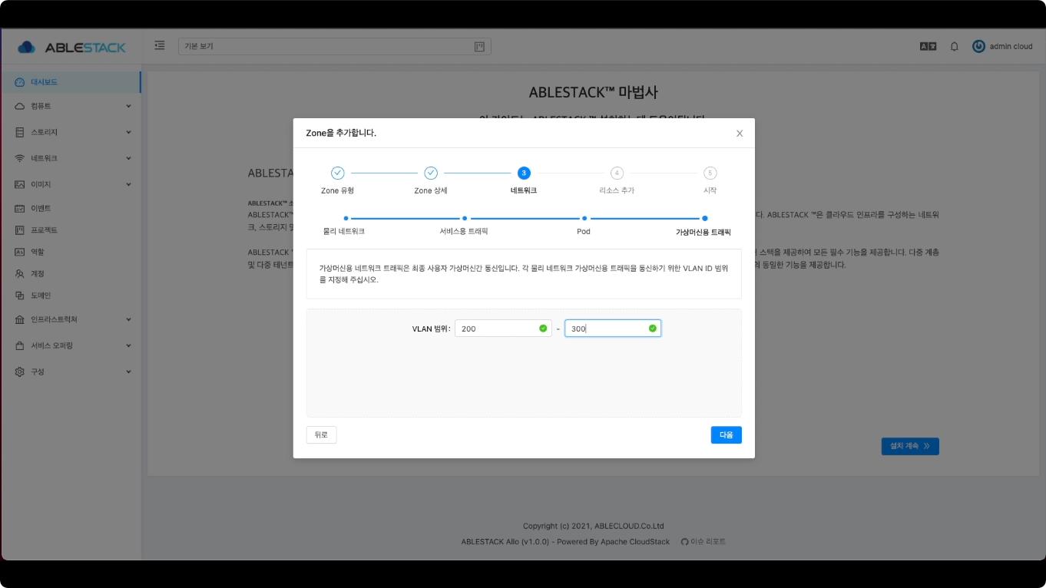Click the 이미지 picture icon
The image size is (1046, 588).
tap(20, 184)
